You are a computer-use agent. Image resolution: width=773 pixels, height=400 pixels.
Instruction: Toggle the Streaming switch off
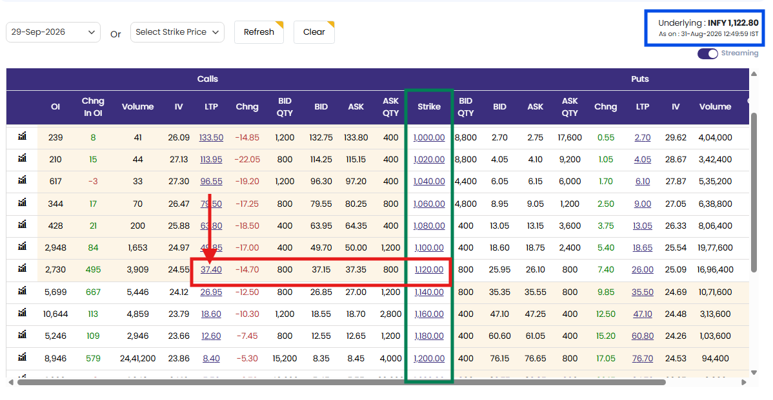(x=707, y=53)
